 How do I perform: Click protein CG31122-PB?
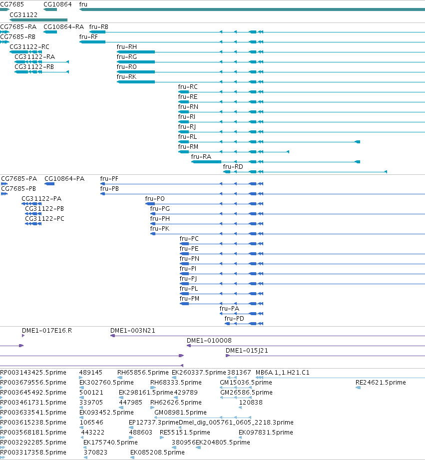pos(44,209)
